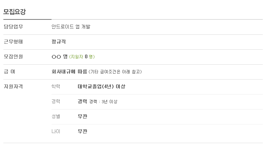268x145 pixels.
Task: Click the 학력 sub-label
Action: (56, 86)
